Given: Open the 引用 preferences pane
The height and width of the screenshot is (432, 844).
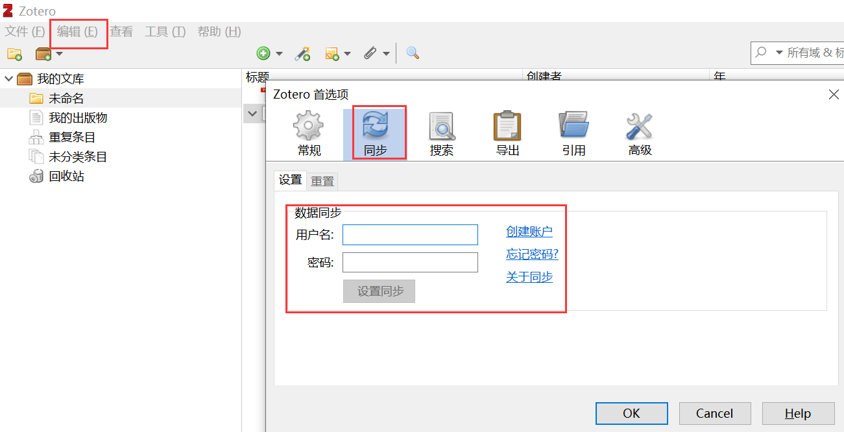Looking at the screenshot, I should pyautogui.click(x=573, y=134).
